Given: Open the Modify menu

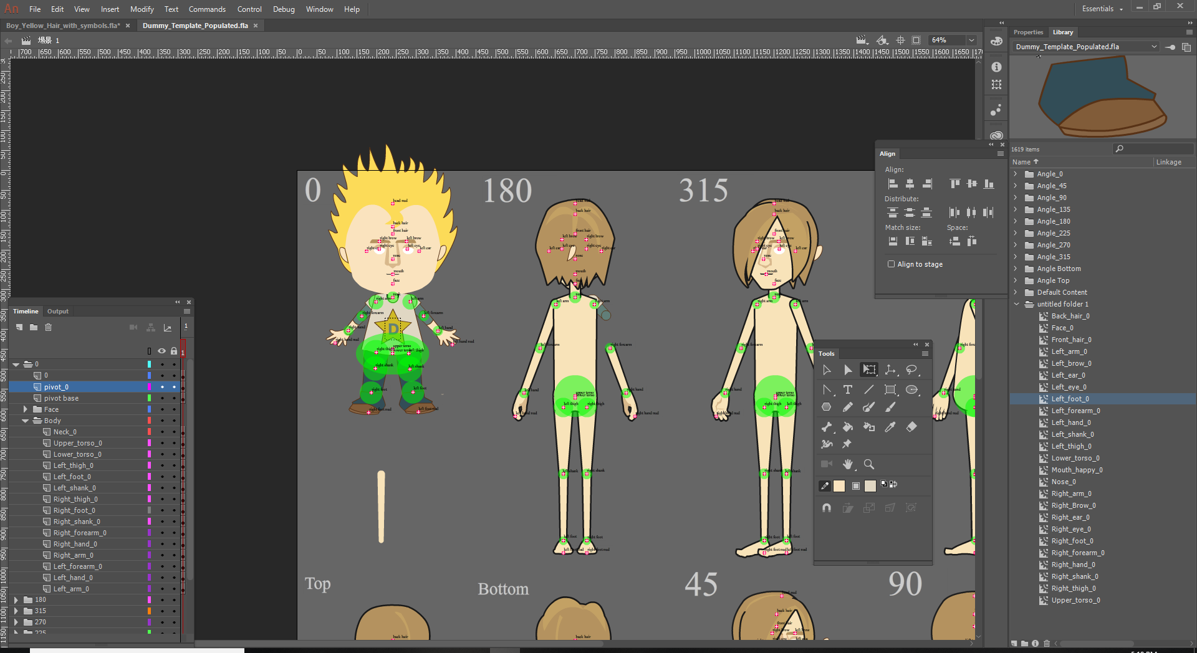Looking at the screenshot, I should [x=142, y=9].
